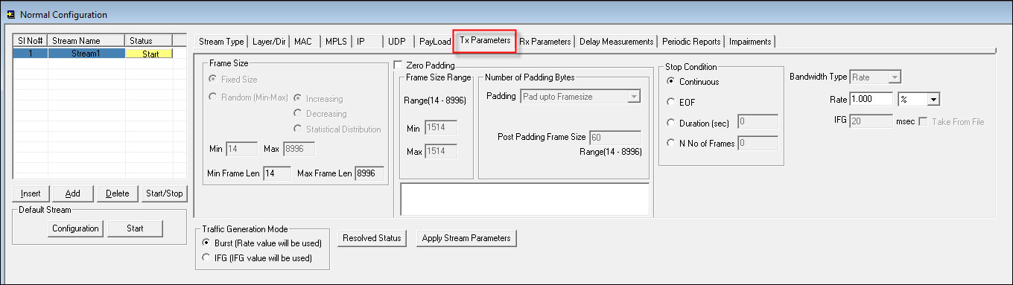Select the Stream1 row name

[86, 54]
